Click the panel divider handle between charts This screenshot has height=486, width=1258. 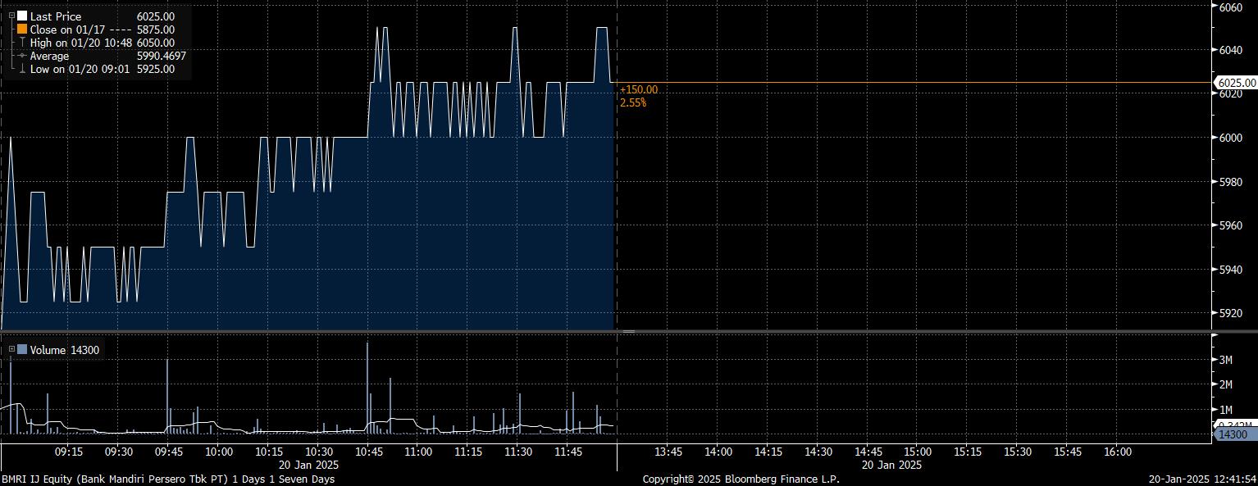click(628, 331)
